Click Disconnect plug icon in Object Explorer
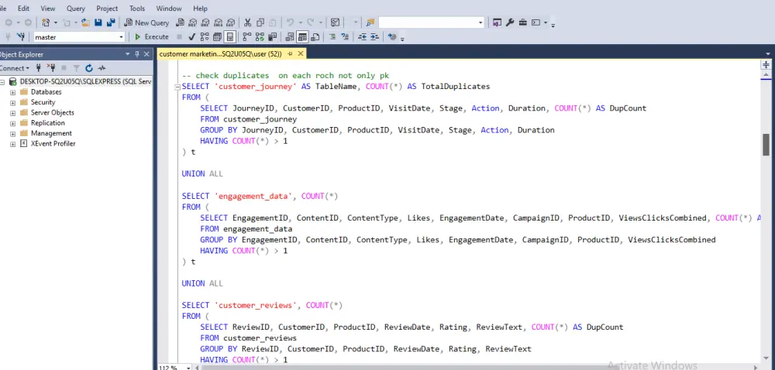Image resolution: width=775 pixels, height=370 pixels. [x=51, y=68]
